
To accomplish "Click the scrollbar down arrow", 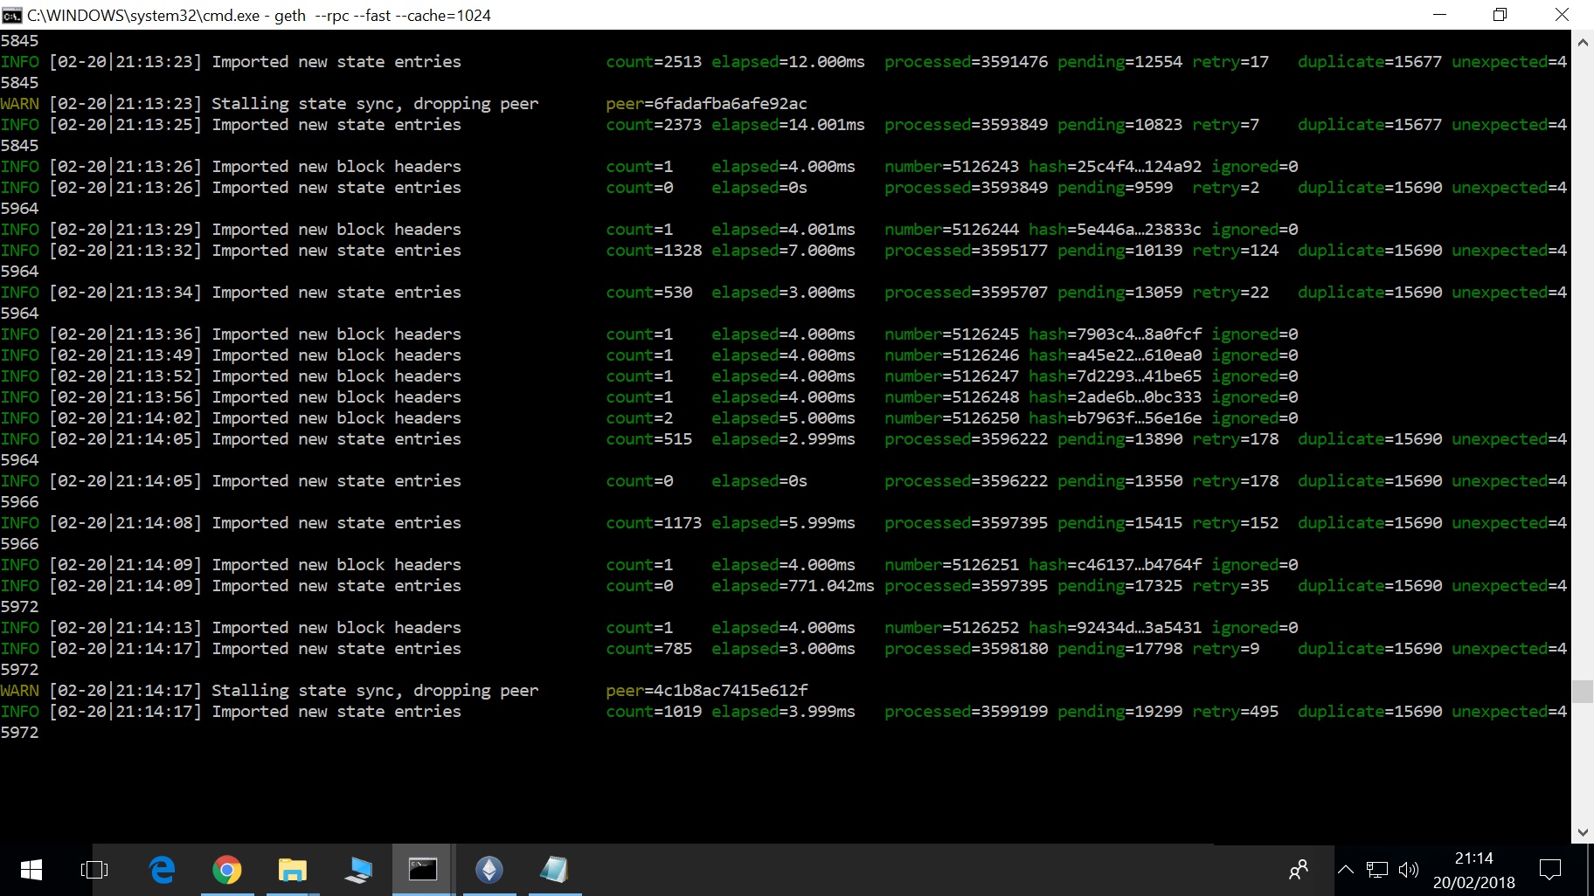I will [x=1583, y=831].
